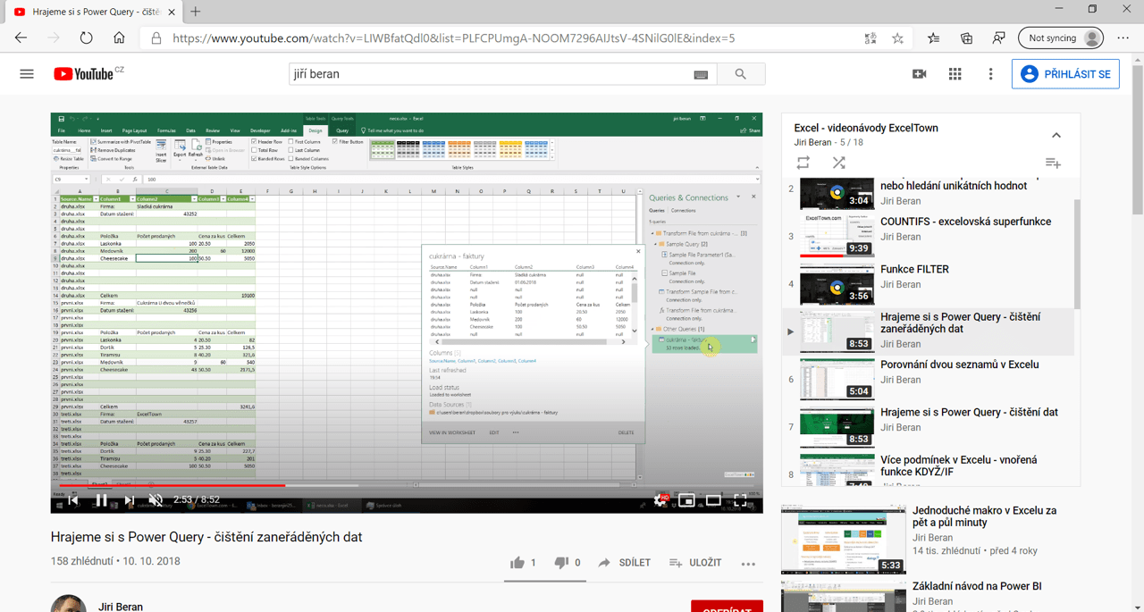Go back in the browser
The width and height of the screenshot is (1144, 612).
tap(21, 38)
